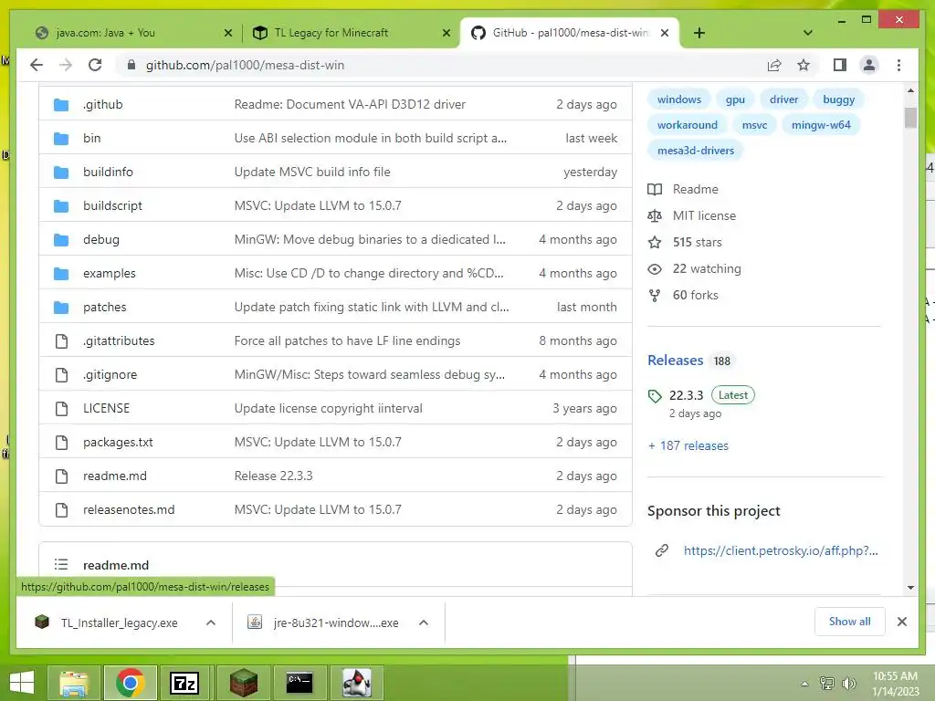The image size is (935, 701).
Task: Open the browser side panel icon
Action: [x=840, y=65]
